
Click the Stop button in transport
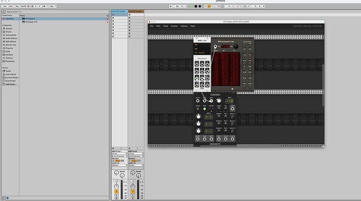(196, 6)
